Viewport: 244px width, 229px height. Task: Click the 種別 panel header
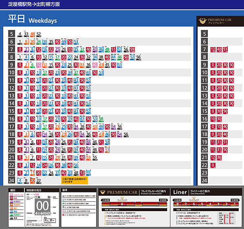coord(16,190)
